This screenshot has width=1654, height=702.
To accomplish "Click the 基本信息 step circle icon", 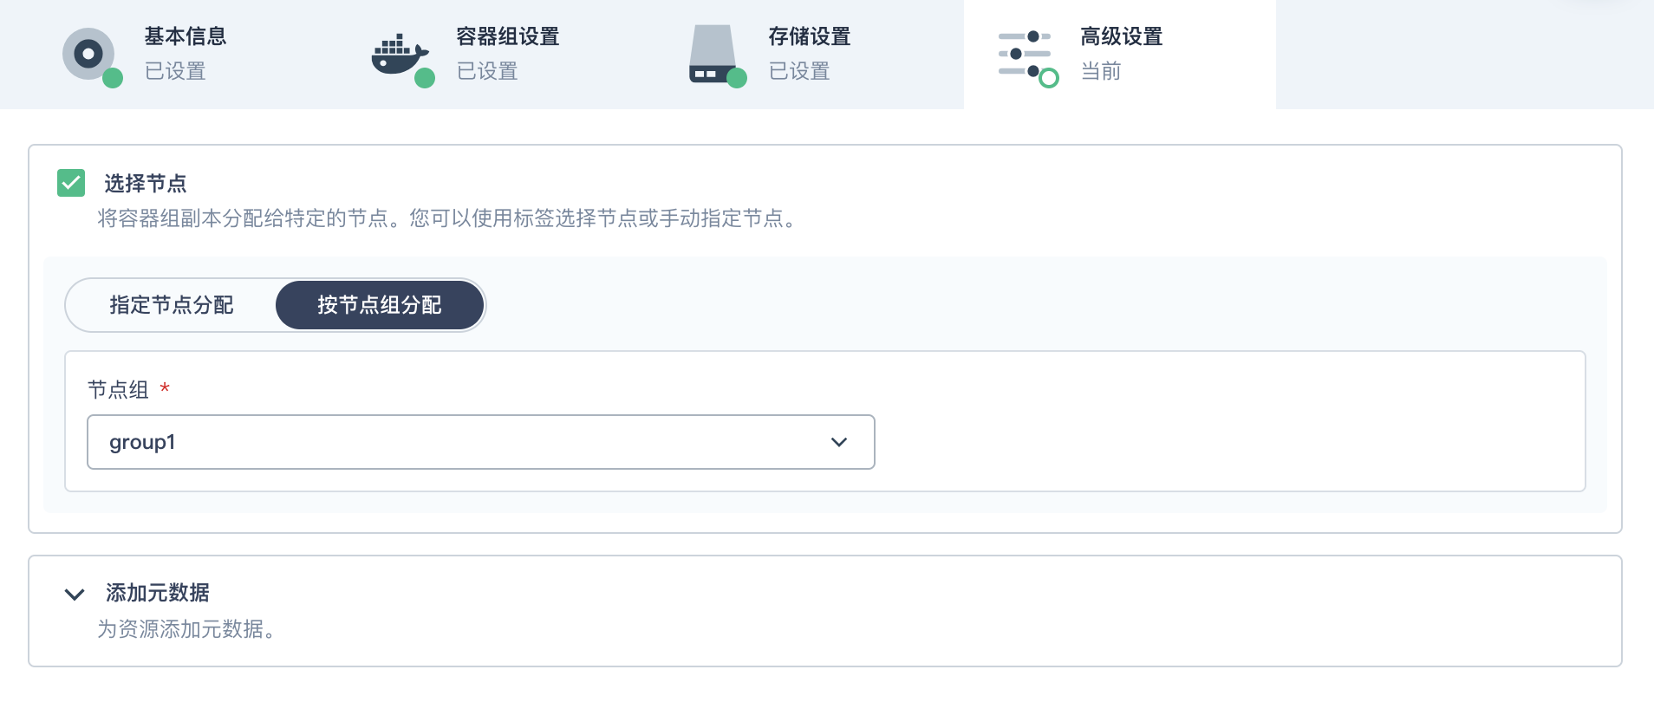I will [88, 55].
